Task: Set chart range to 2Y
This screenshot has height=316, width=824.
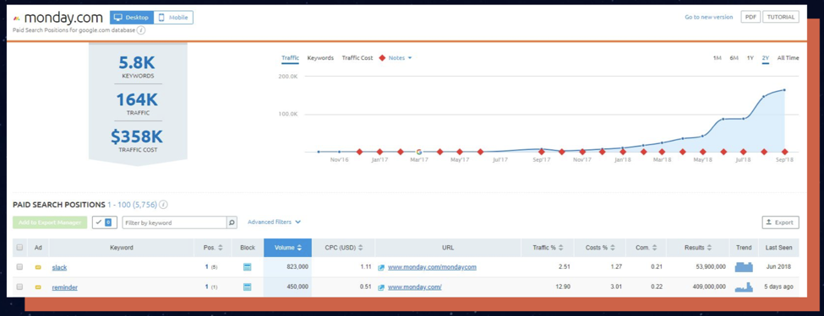Action: [766, 58]
